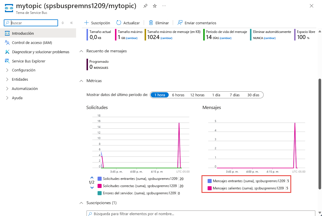Click Solicitudes entrantes legend color swatch
322x216 pixels.
100,179
